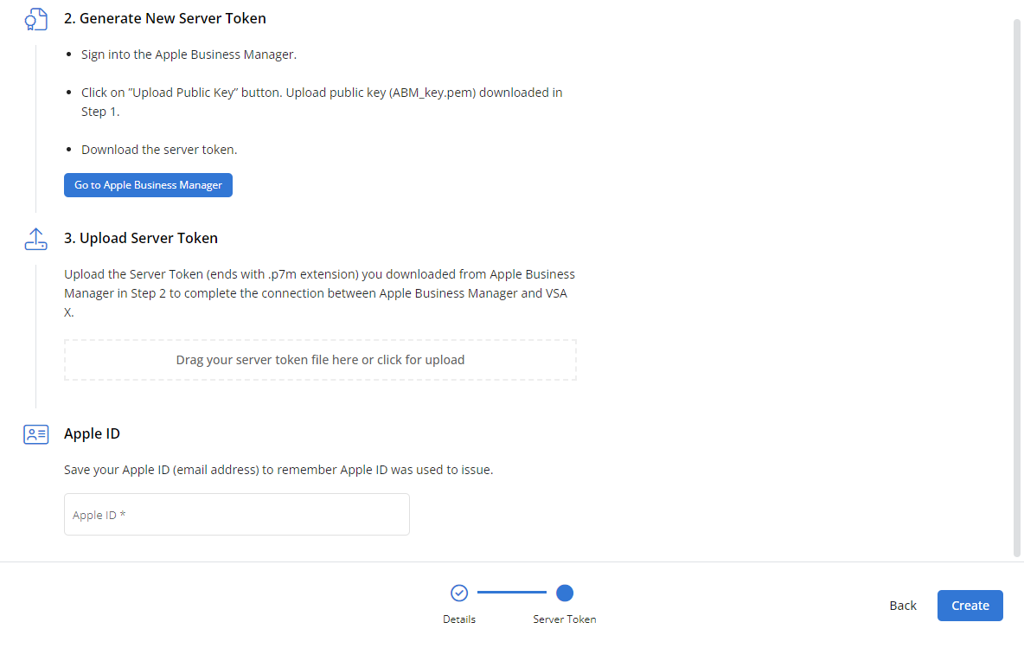Image resolution: width=1024 pixels, height=648 pixels.
Task: Click the ID card icon beside Apple ID
Action: pos(35,434)
